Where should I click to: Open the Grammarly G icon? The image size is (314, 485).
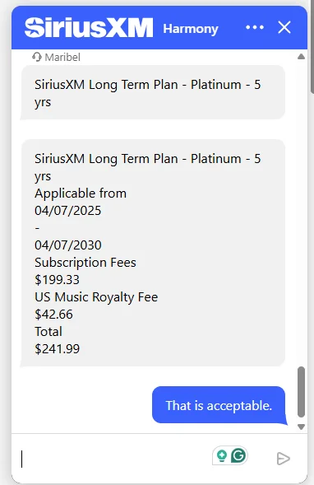pyautogui.click(x=238, y=455)
